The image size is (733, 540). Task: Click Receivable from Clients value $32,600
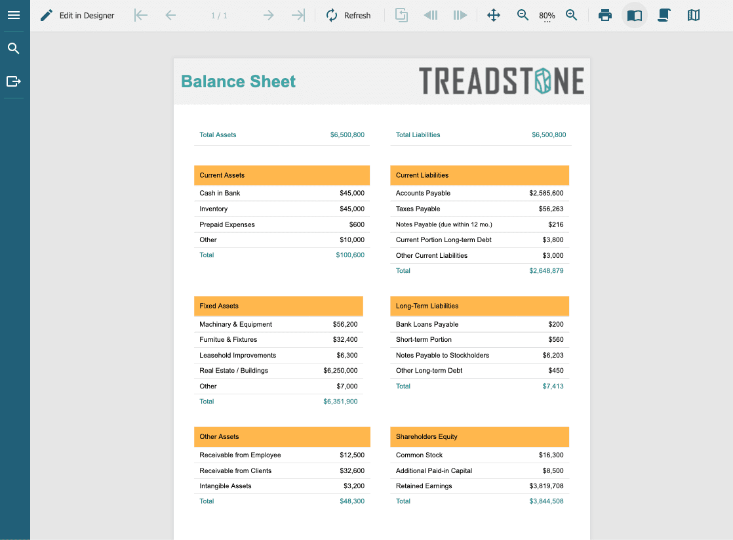pyautogui.click(x=352, y=470)
